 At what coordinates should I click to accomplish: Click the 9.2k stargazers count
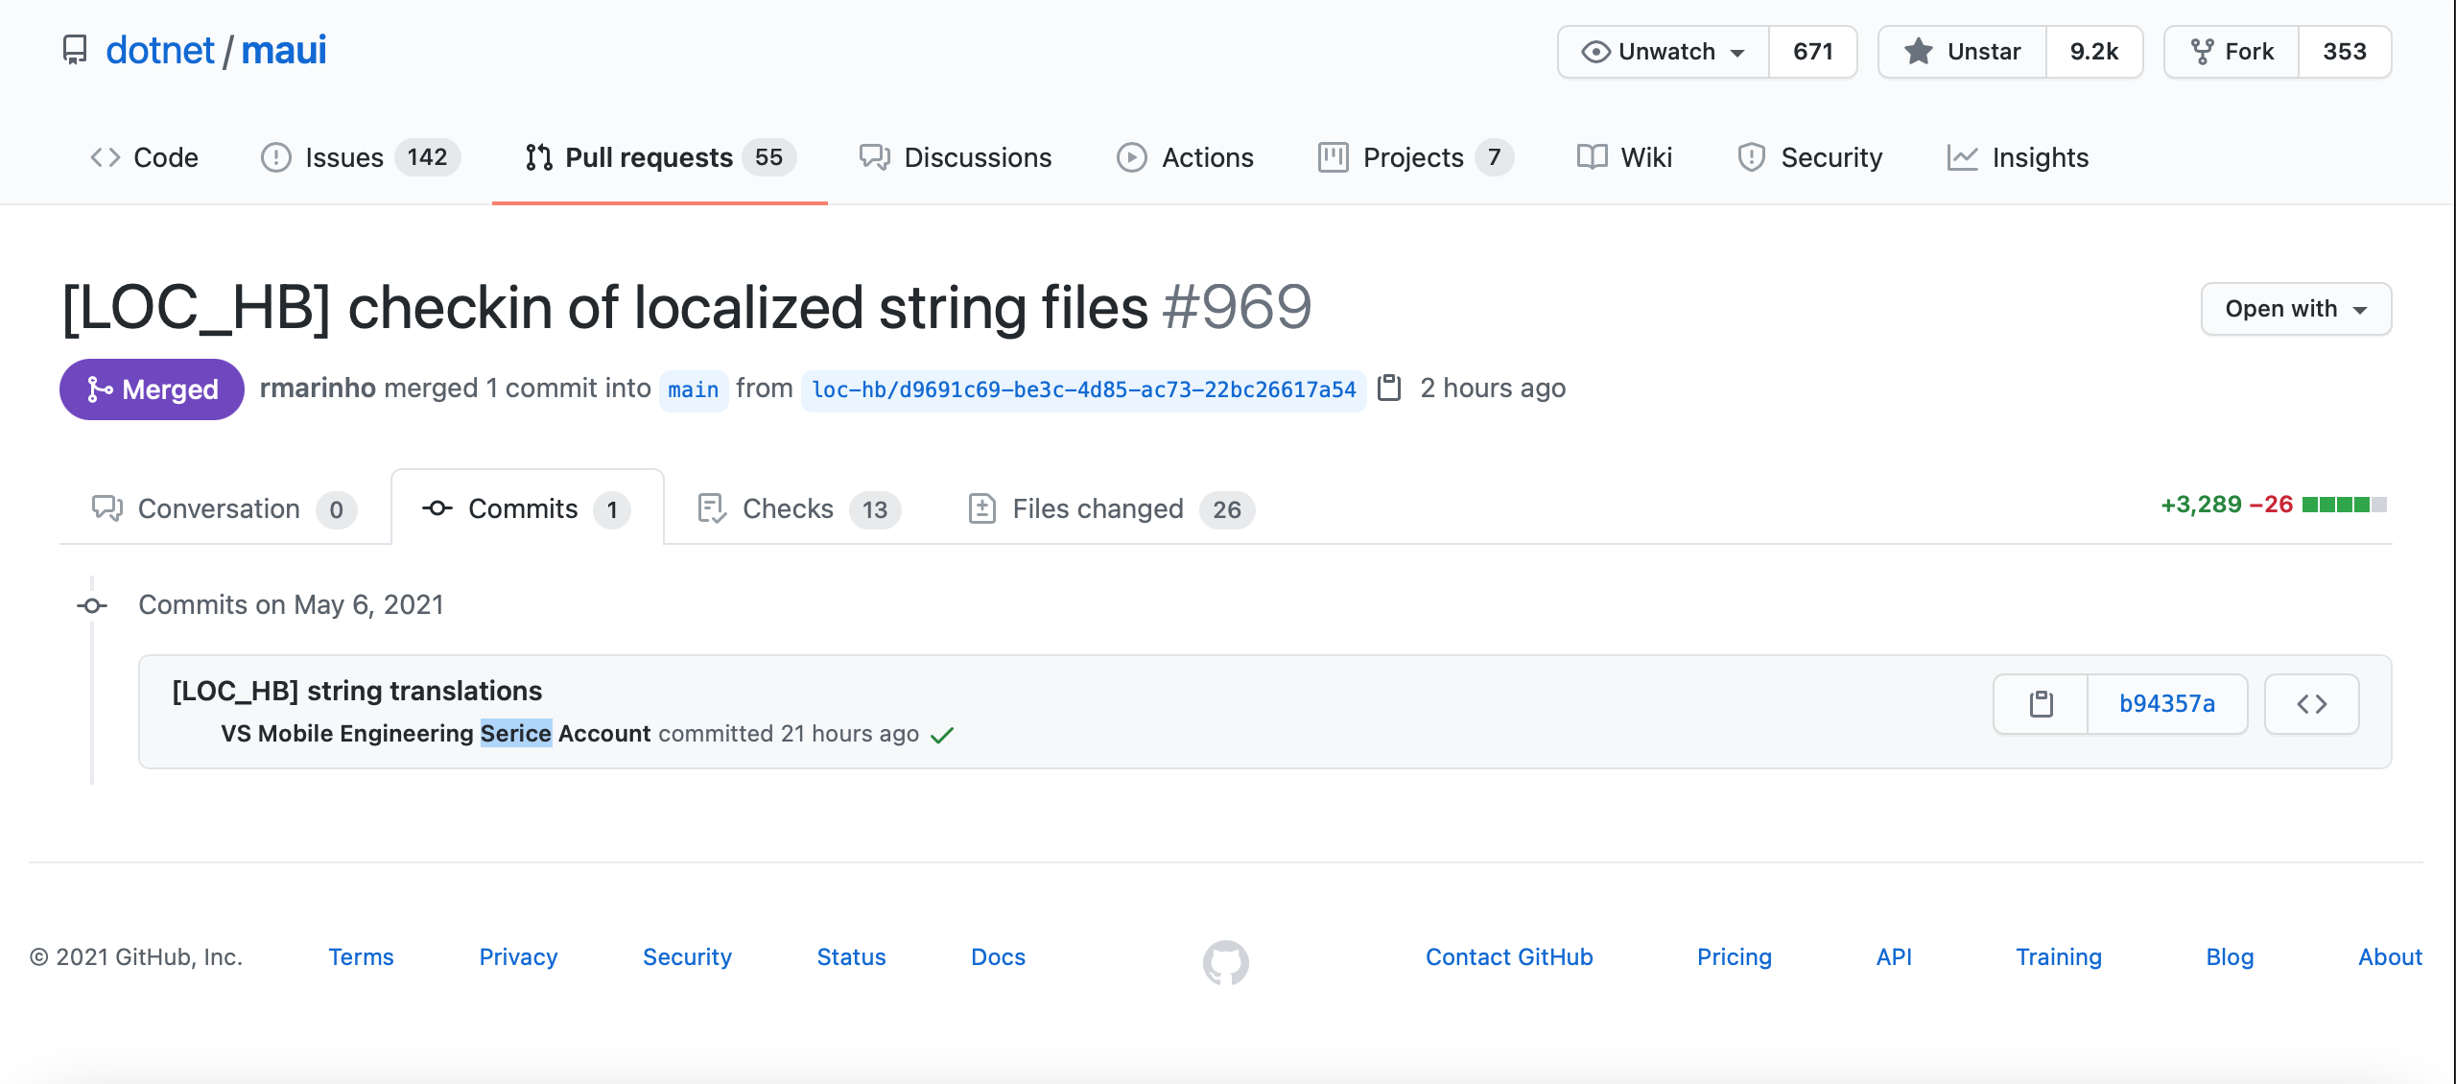point(2094,51)
